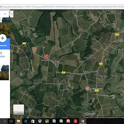The height and width of the screenshot is (124, 124).
Task: Click the MONBADON map label
Action: 47,60
